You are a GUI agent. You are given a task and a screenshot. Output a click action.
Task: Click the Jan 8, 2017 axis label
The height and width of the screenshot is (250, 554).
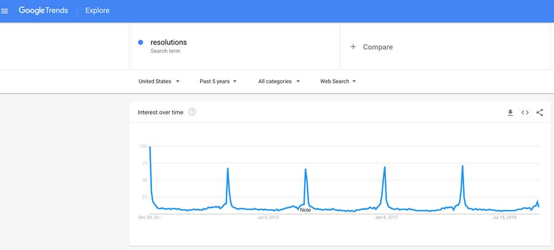[386, 217]
